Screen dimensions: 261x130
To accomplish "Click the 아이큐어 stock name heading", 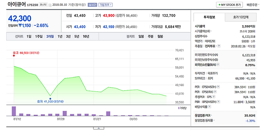I will point(17,4).
